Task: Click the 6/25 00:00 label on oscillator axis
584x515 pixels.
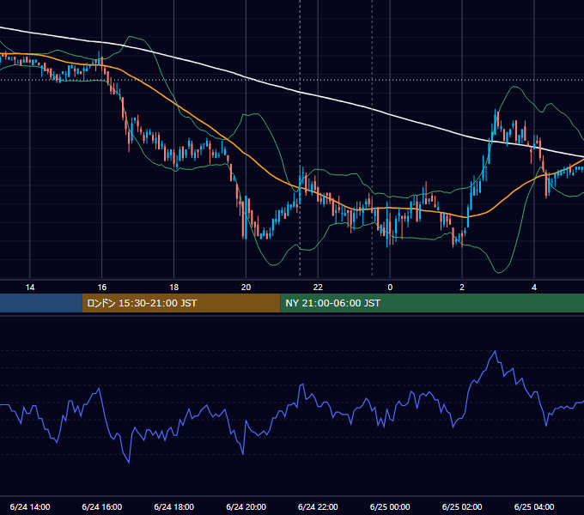Action: tap(390, 506)
